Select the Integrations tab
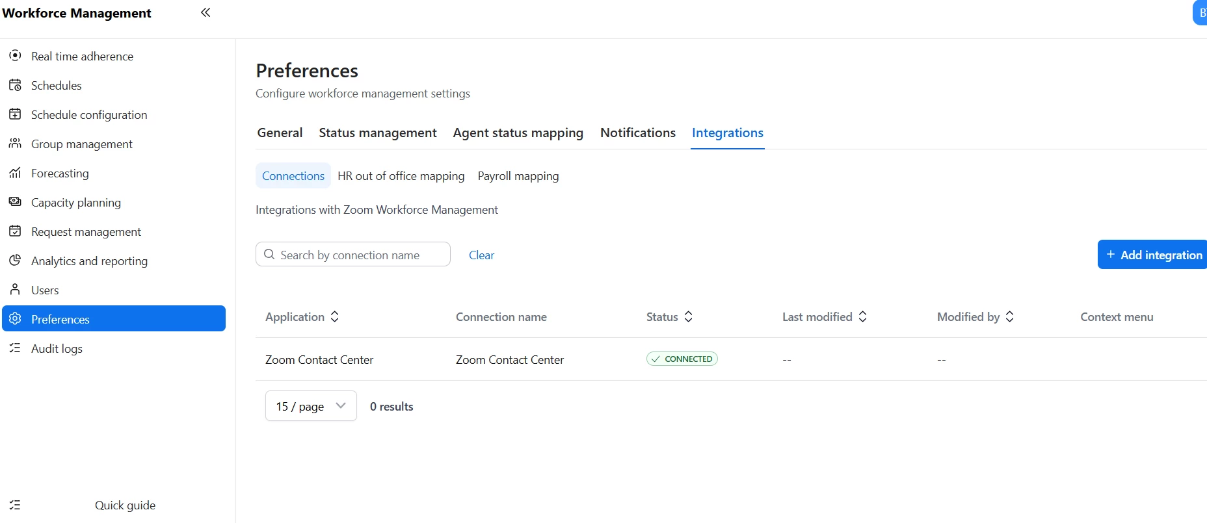 [x=728, y=133]
